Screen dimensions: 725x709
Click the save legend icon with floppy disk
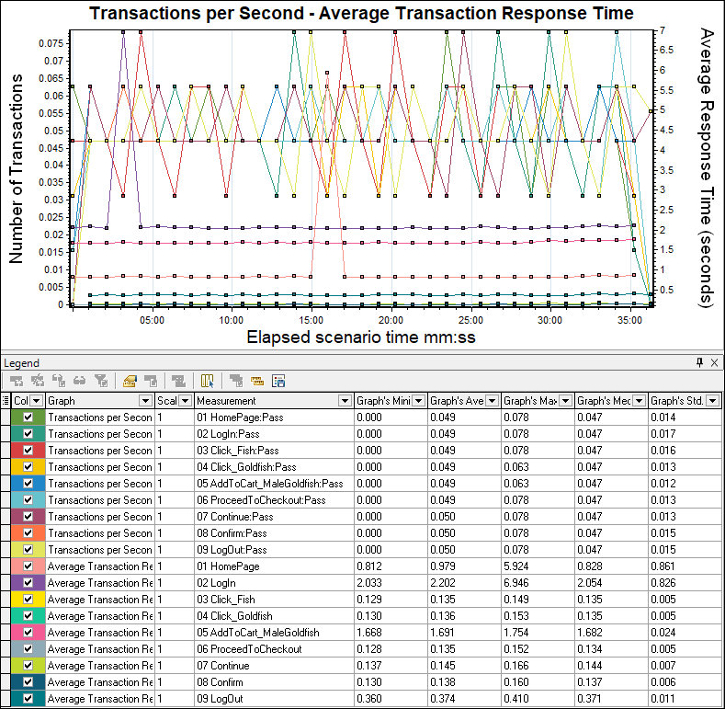click(278, 381)
